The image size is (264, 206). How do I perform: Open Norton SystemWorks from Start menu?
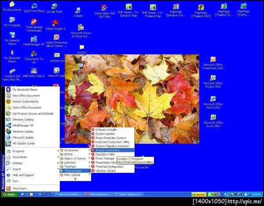coord(33,101)
